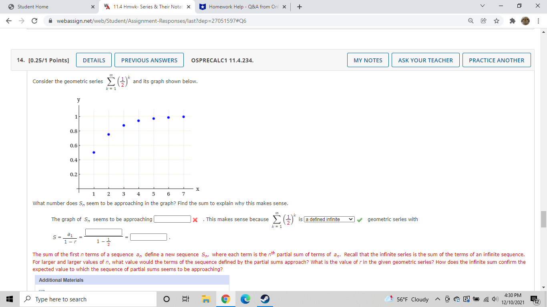Click the PREVIOUS ANSWERS button
This screenshot has height=307, width=547.
(x=149, y=60)
